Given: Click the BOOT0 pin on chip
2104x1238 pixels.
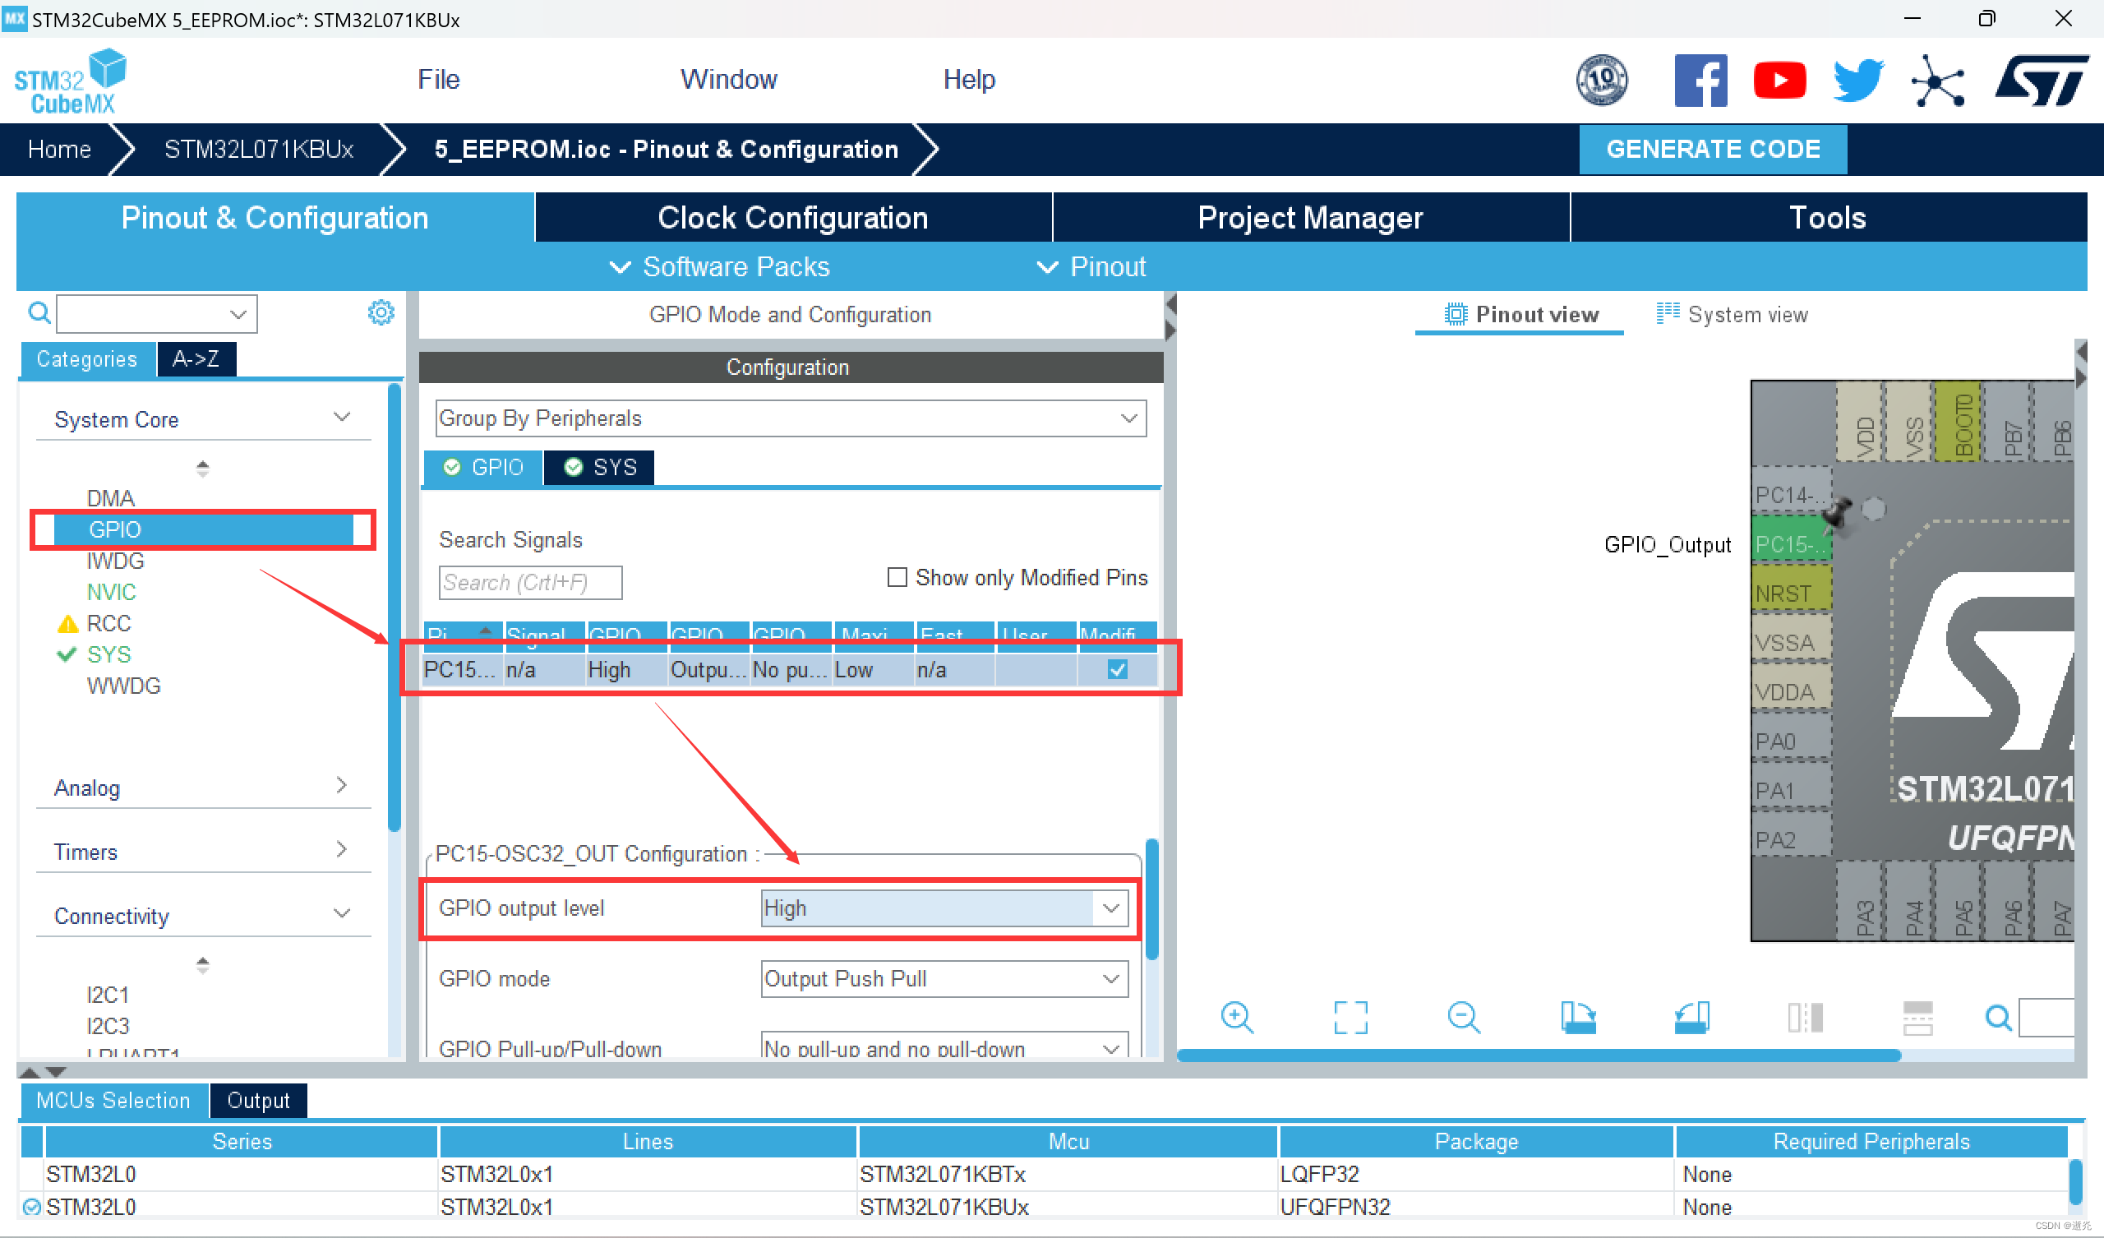Looking at the screenshot, I should 1958,422.
